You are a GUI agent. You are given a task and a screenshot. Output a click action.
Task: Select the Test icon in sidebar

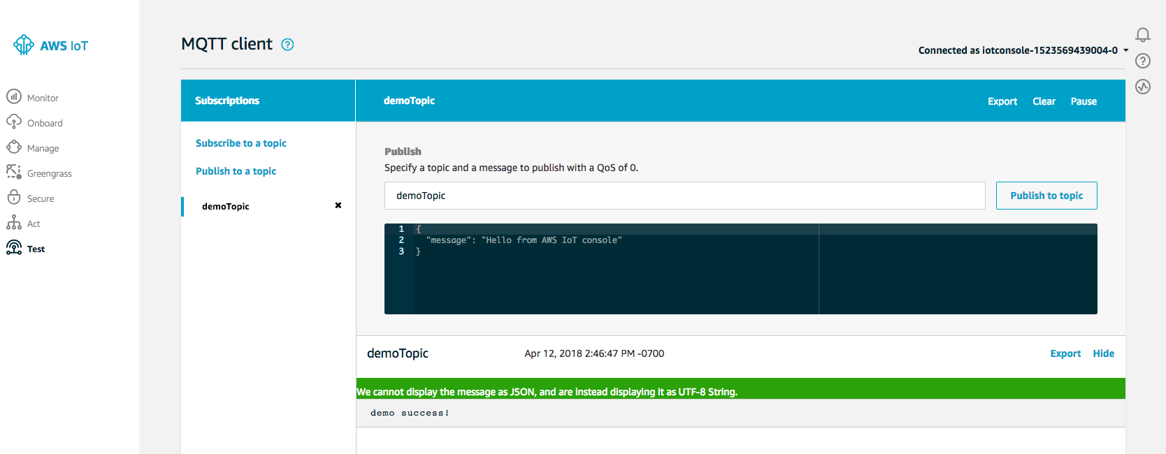[x=14, y=247]
